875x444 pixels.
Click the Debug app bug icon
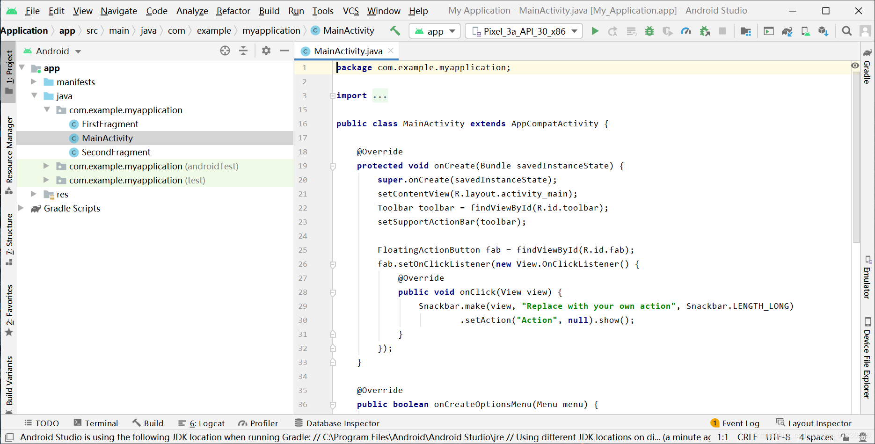click(x=649, y=31)
